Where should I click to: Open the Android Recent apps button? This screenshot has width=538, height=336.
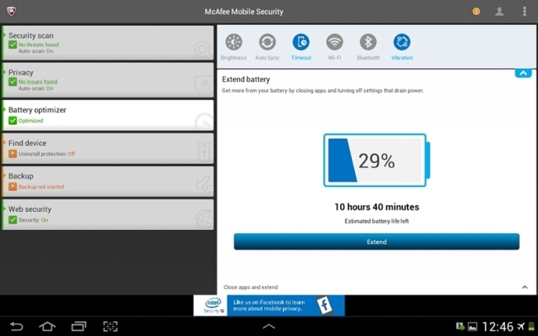click(x=79, y=326)
